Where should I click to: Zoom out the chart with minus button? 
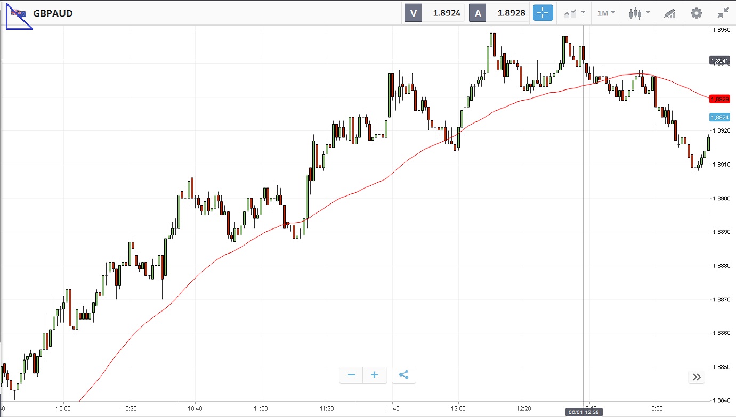pos(351,375)
